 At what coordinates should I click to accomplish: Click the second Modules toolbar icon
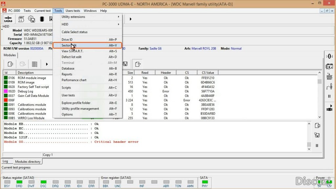tap(23, 64)
